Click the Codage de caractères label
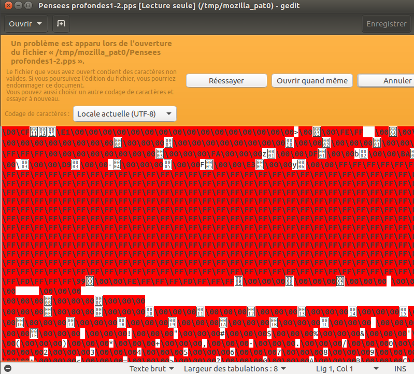 tap(36, 113)
